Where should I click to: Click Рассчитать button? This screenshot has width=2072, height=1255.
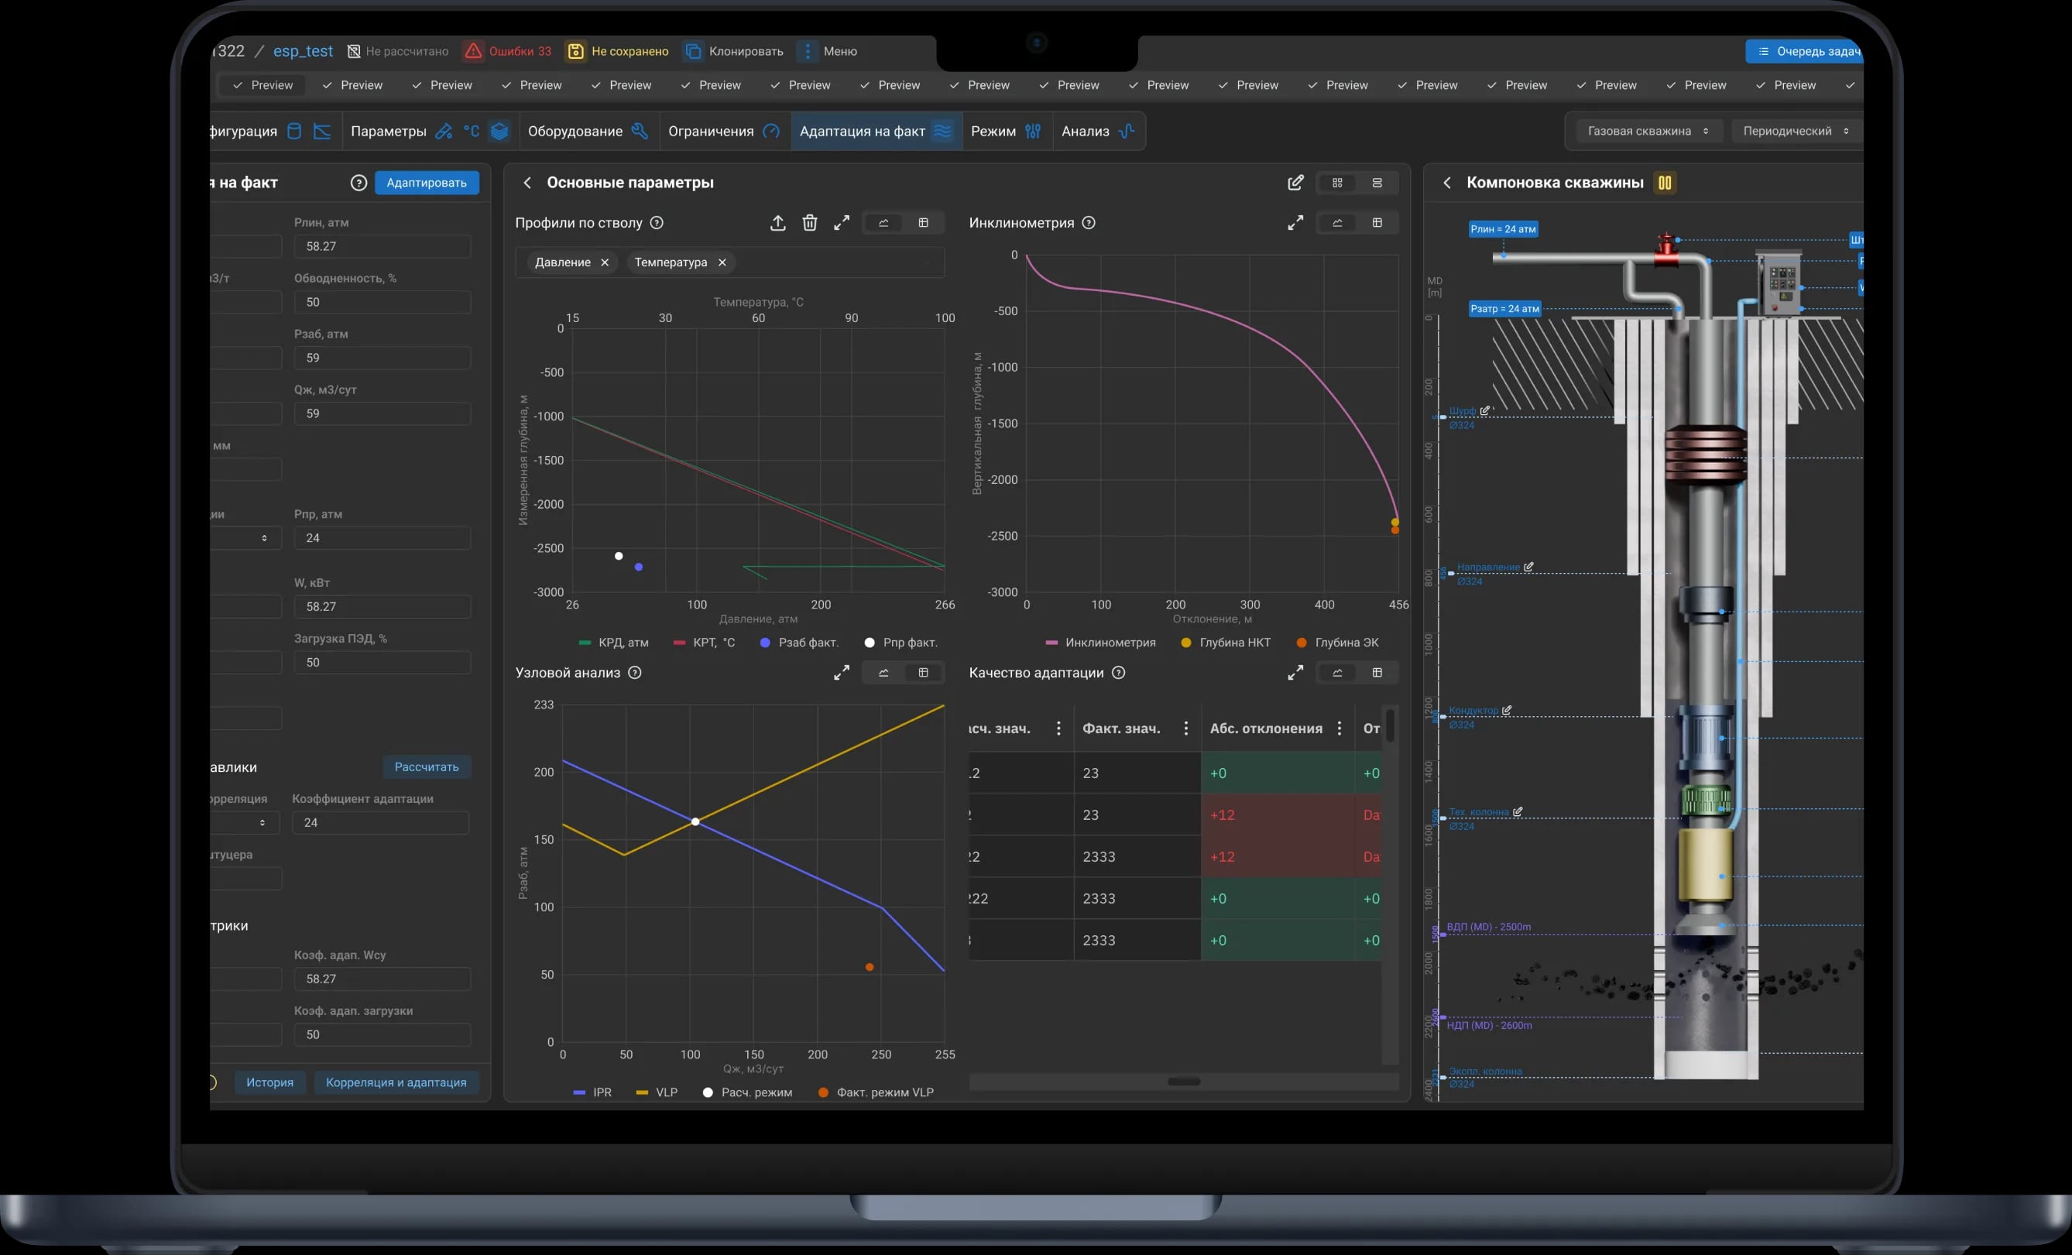point(427,766)
